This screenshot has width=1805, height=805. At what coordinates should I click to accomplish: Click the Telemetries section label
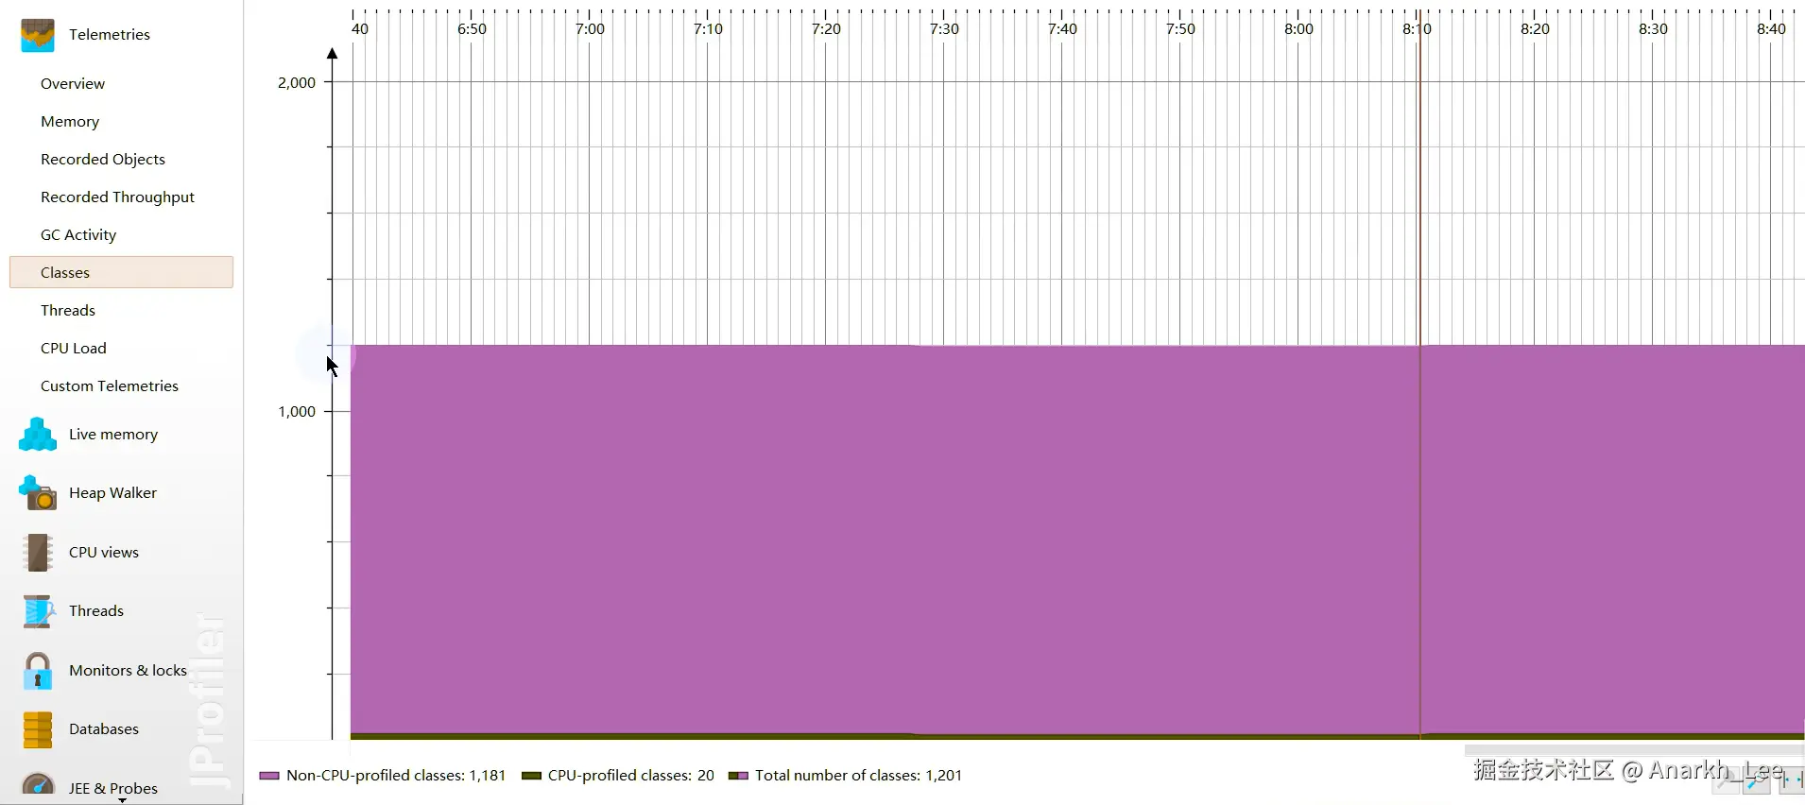click(x=110, y=35)
